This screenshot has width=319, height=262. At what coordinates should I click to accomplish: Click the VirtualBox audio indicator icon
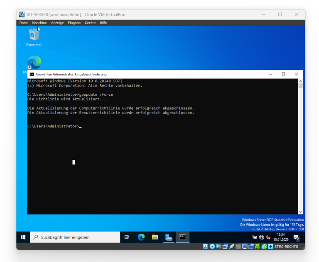218,247
